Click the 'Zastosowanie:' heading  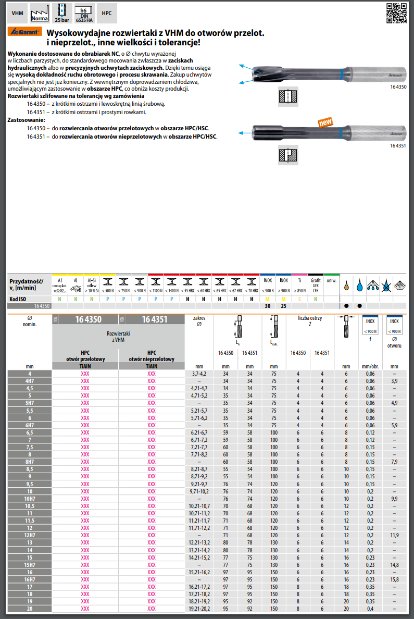pos(26,120)
